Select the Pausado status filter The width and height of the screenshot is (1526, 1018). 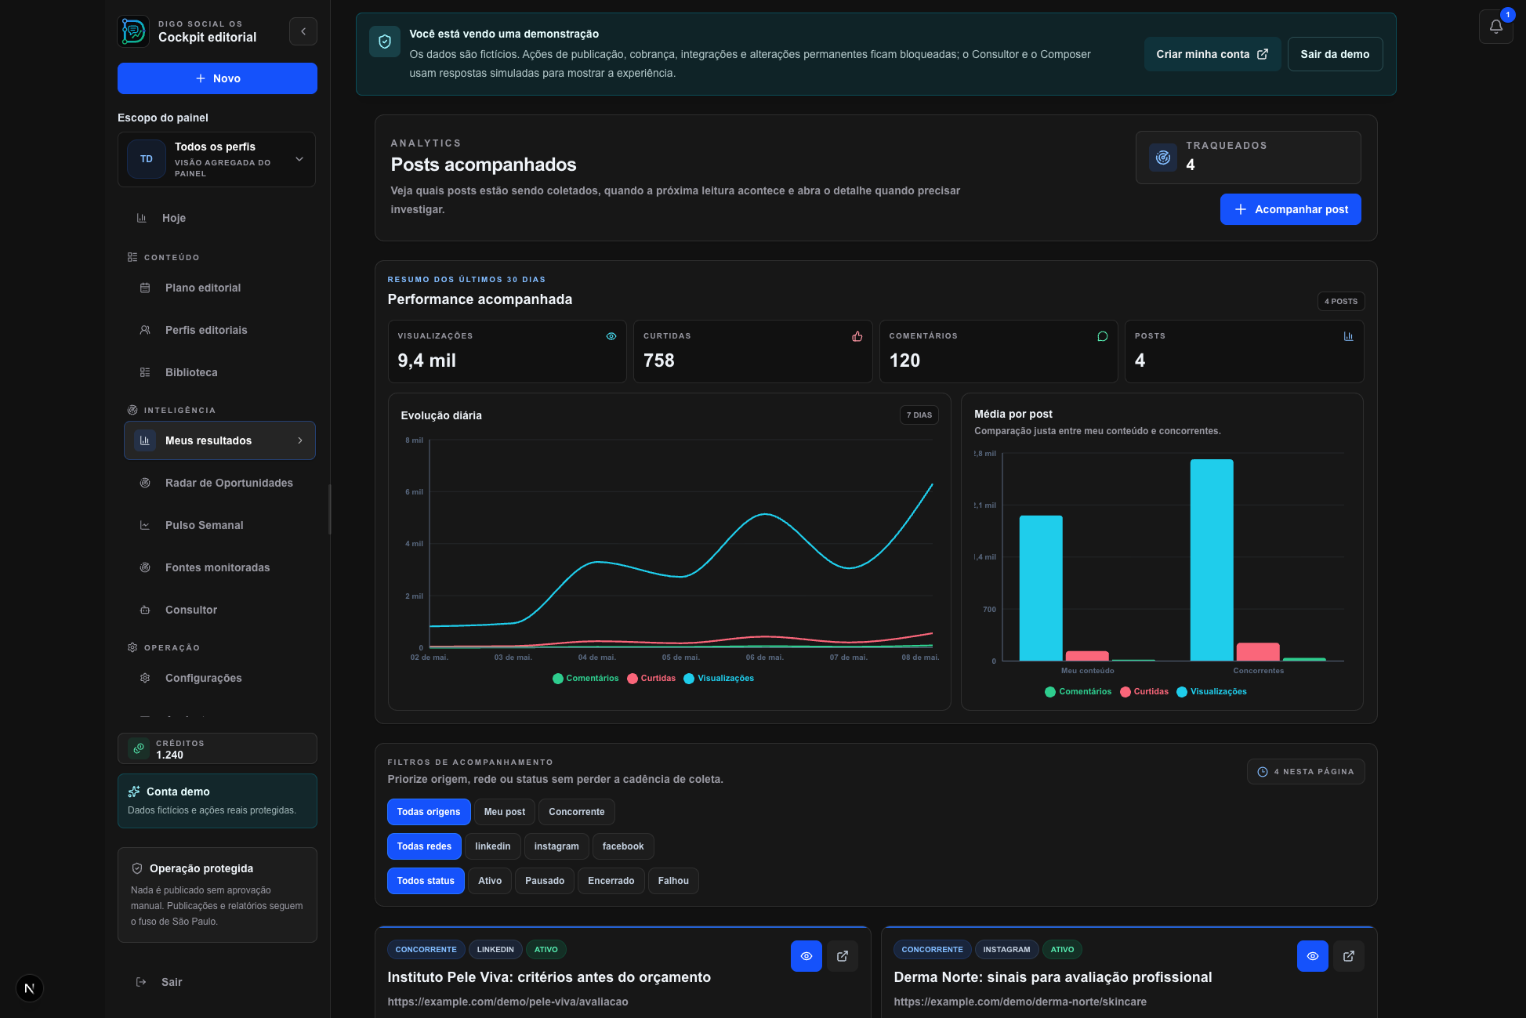pyautogui.click(x=545, y=881)
